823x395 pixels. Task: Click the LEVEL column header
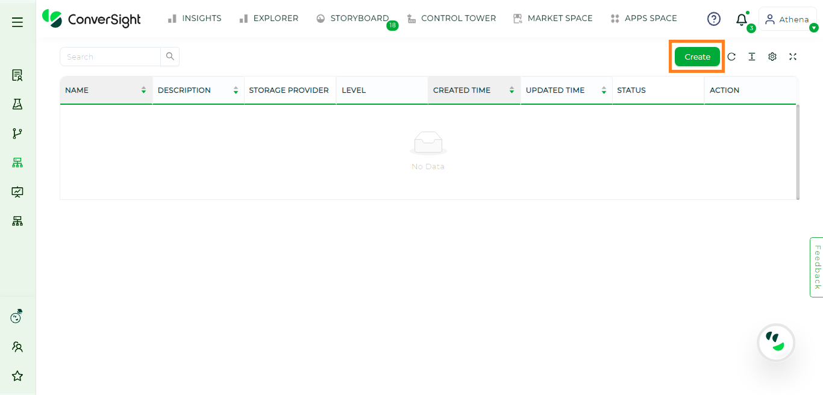pos(382,90)
